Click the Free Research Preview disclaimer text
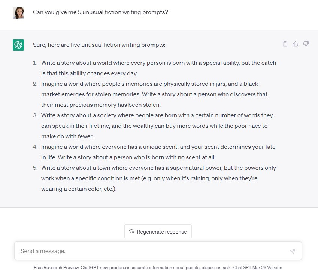 tap(133, 268)
